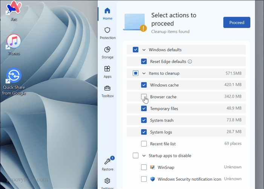
Task: Uncheck Windows cache
Action: pyautogui.click(x=144, y=85)
